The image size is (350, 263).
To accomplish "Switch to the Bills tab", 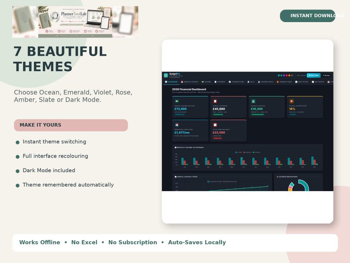I will [251, 82].
